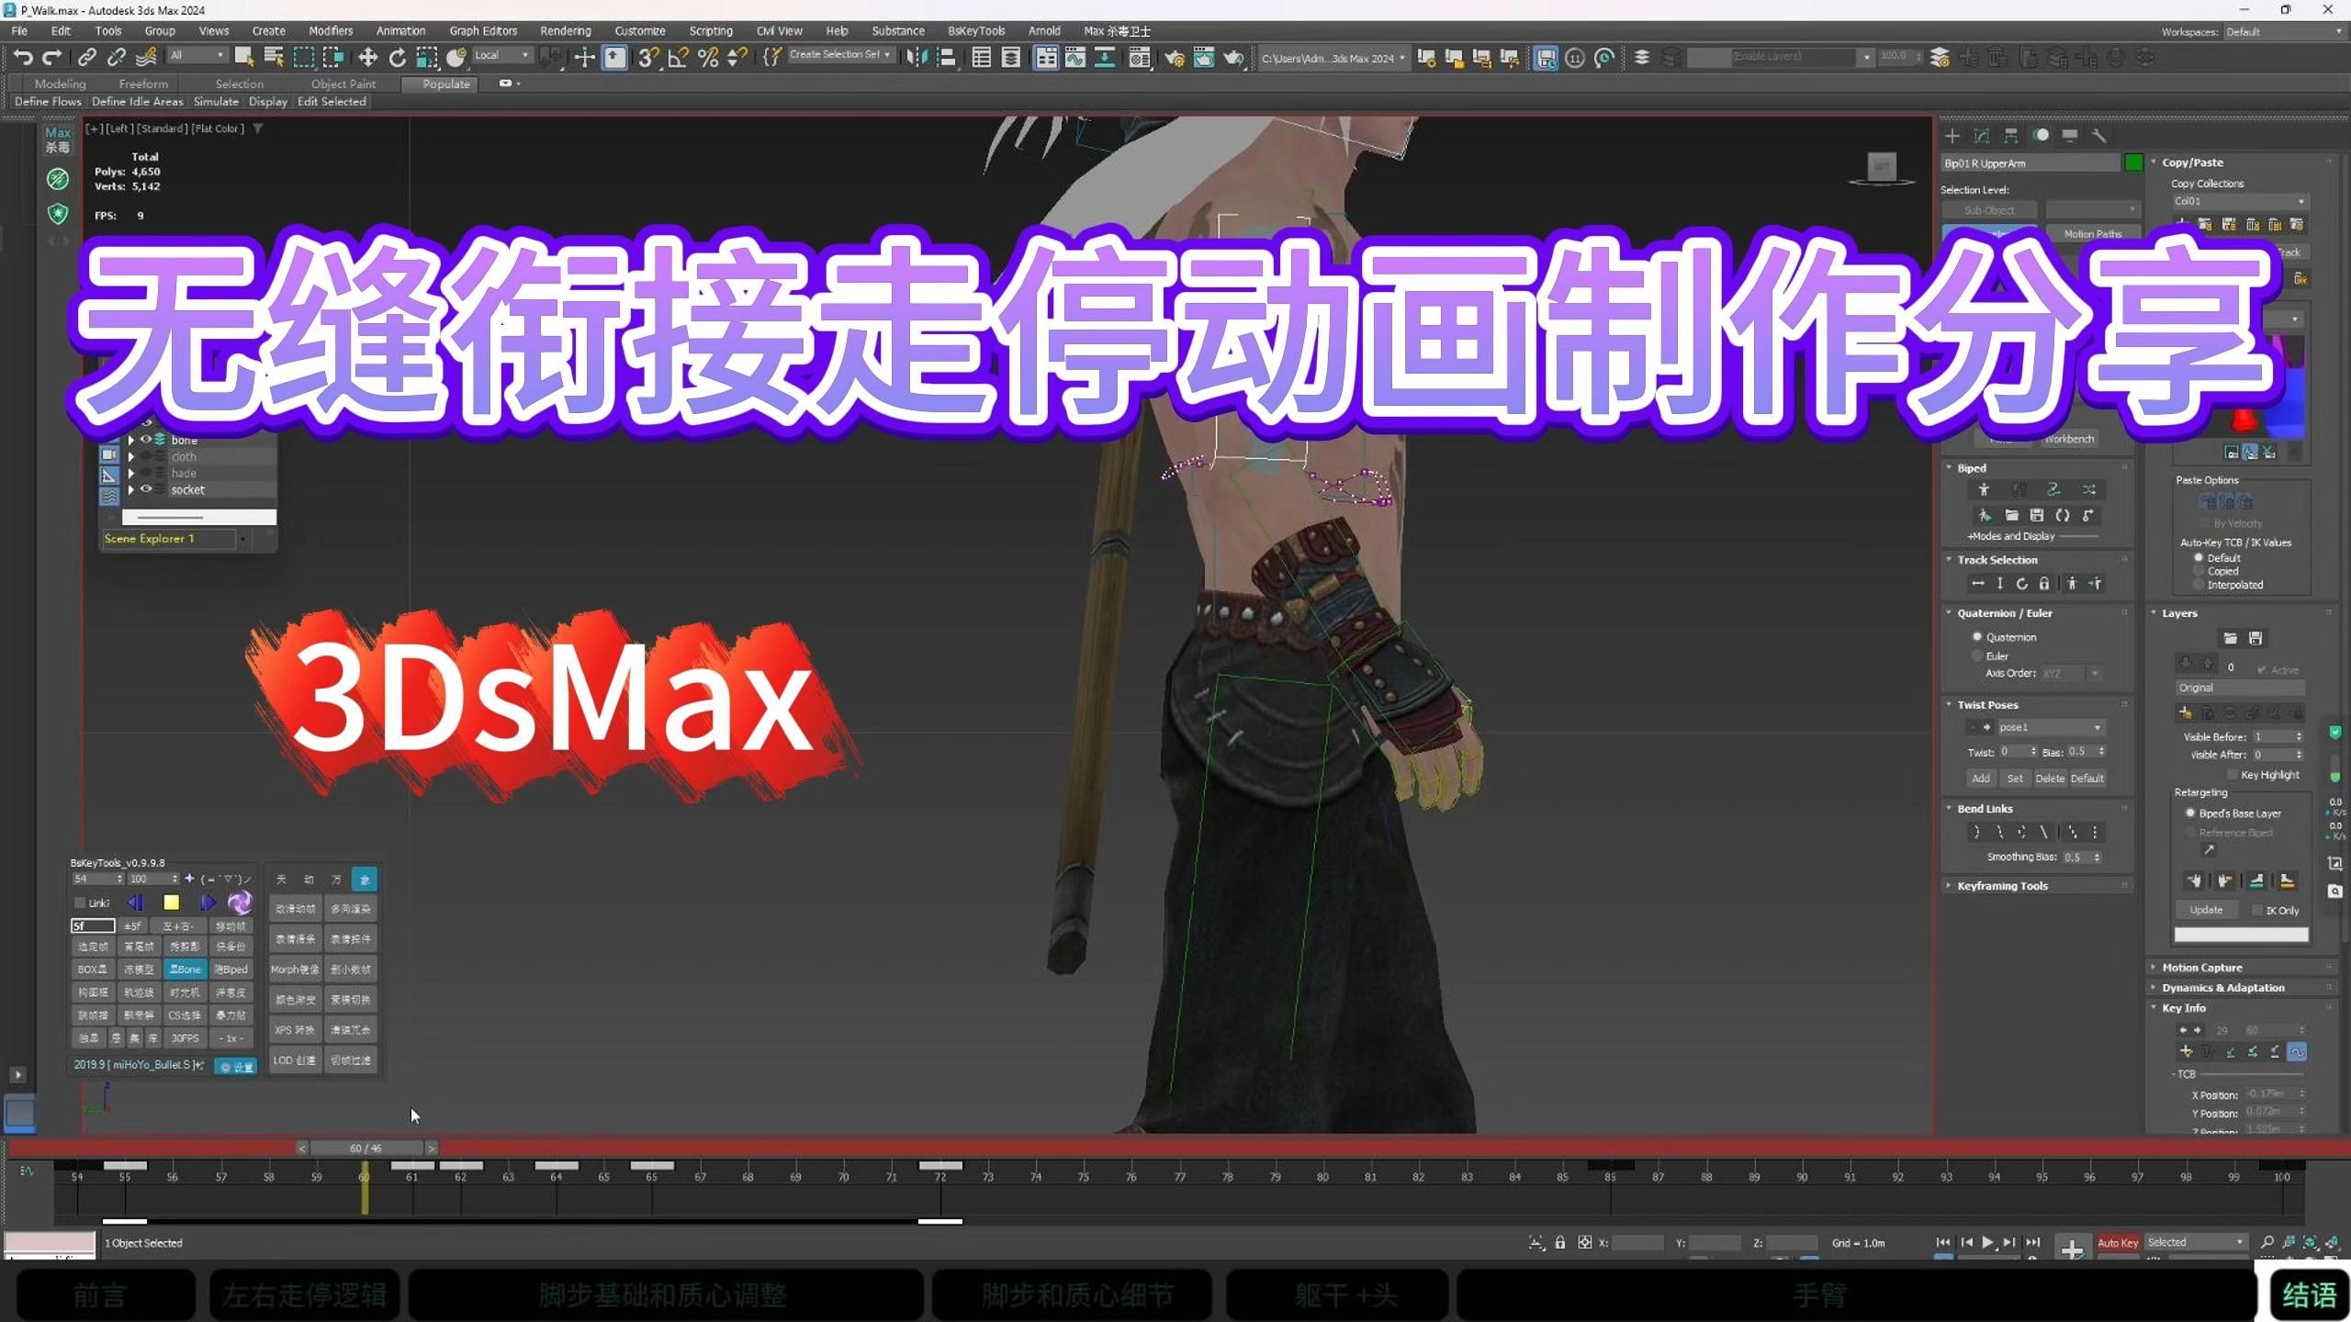
Task: Open the Utilities wrench panel tab
Action: click(2098, 135)
